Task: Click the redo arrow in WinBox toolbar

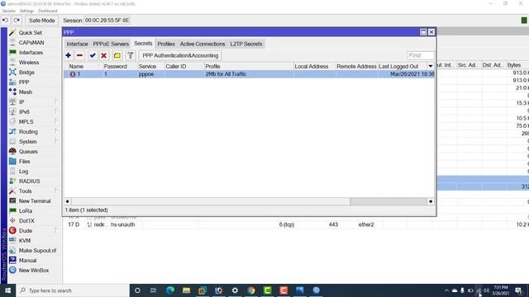Action: pyautogui.click(x=17, y=21)
